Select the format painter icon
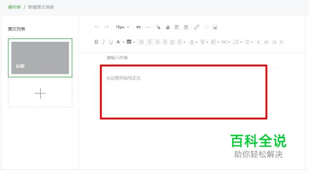This screenshot has width=309, height=174. tap(158, 27)
